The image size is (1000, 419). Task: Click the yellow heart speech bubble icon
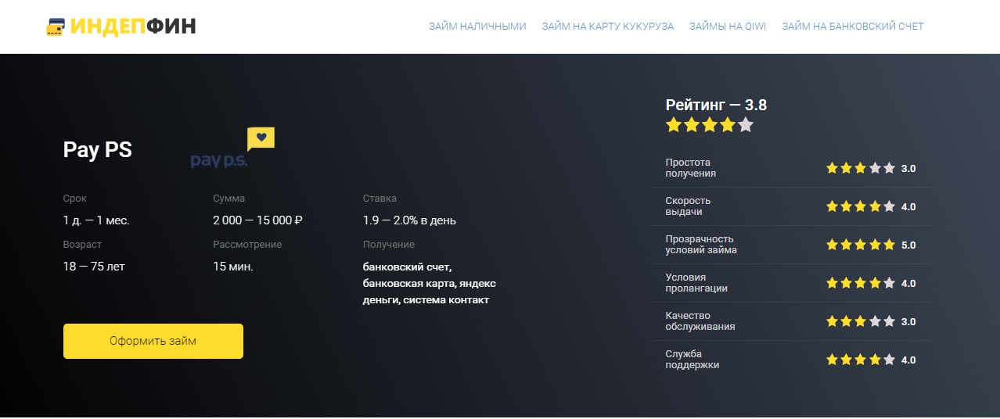[x=261, y=138]
